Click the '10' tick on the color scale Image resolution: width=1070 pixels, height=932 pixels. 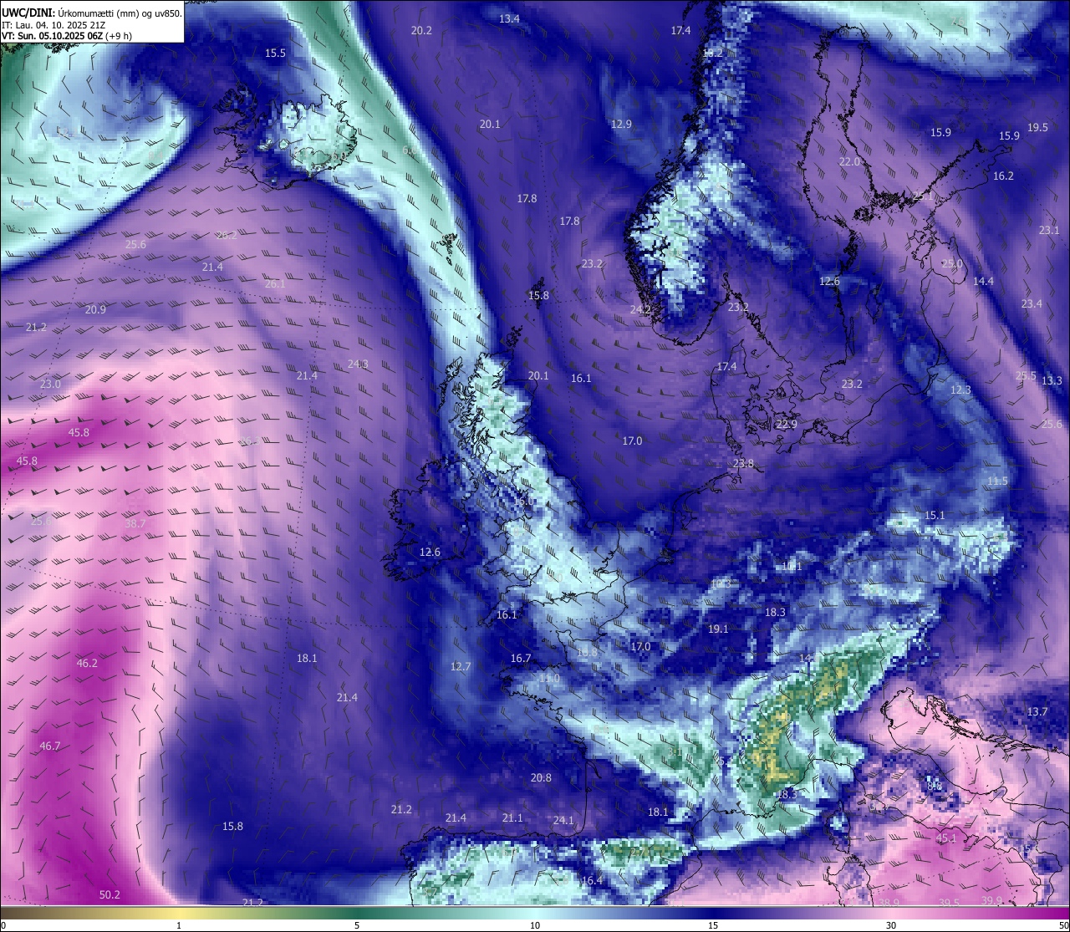point(535,925)
